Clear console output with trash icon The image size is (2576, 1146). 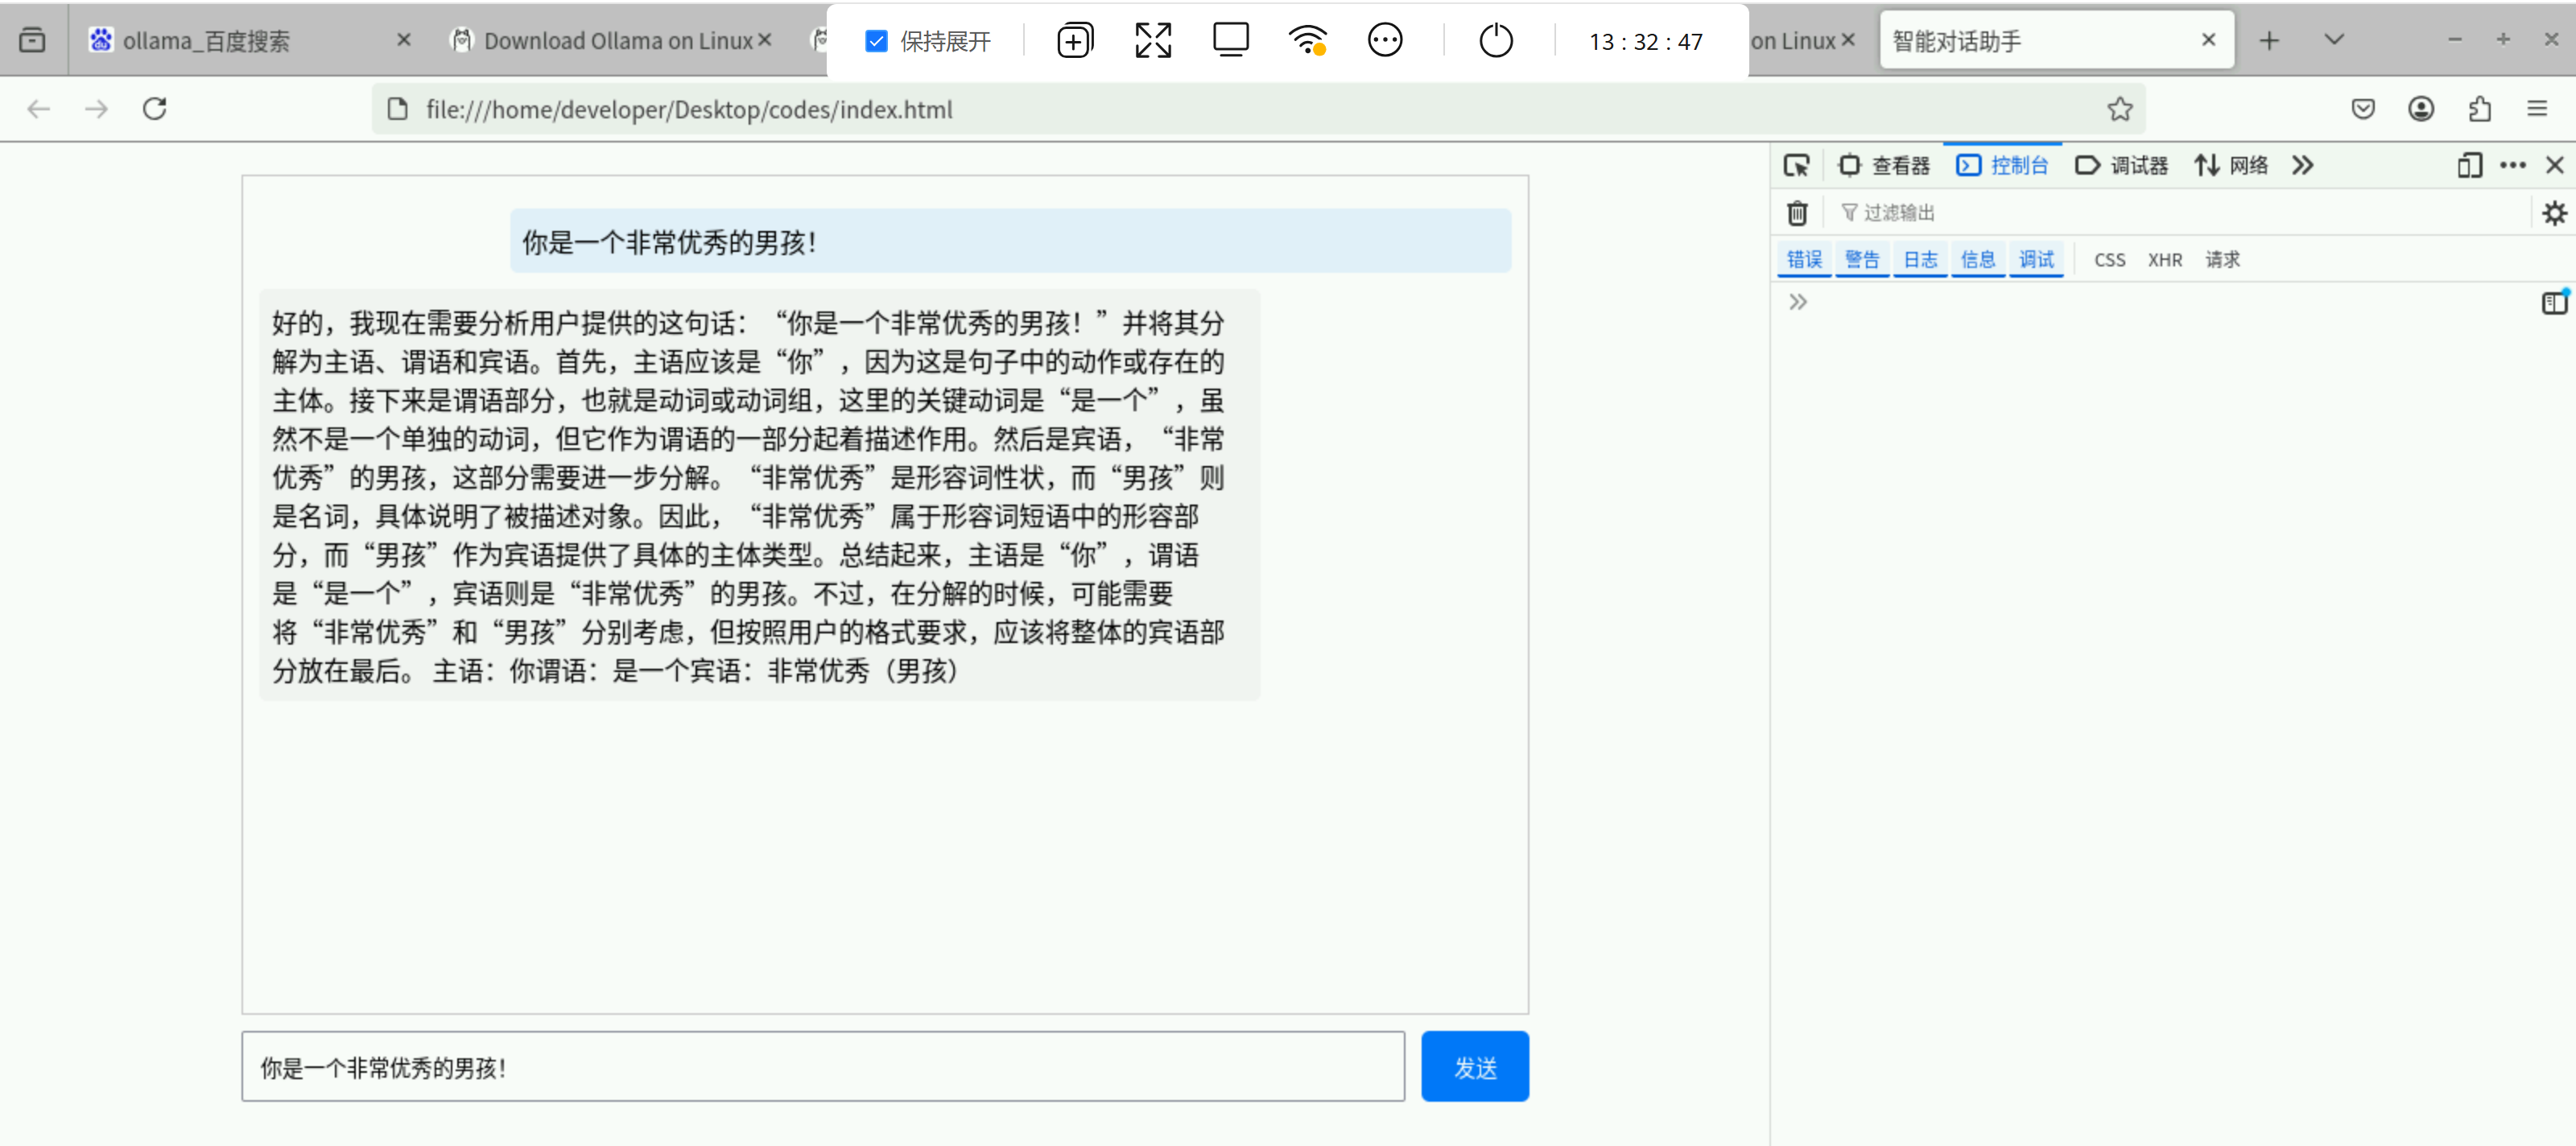pos(1797,213)
